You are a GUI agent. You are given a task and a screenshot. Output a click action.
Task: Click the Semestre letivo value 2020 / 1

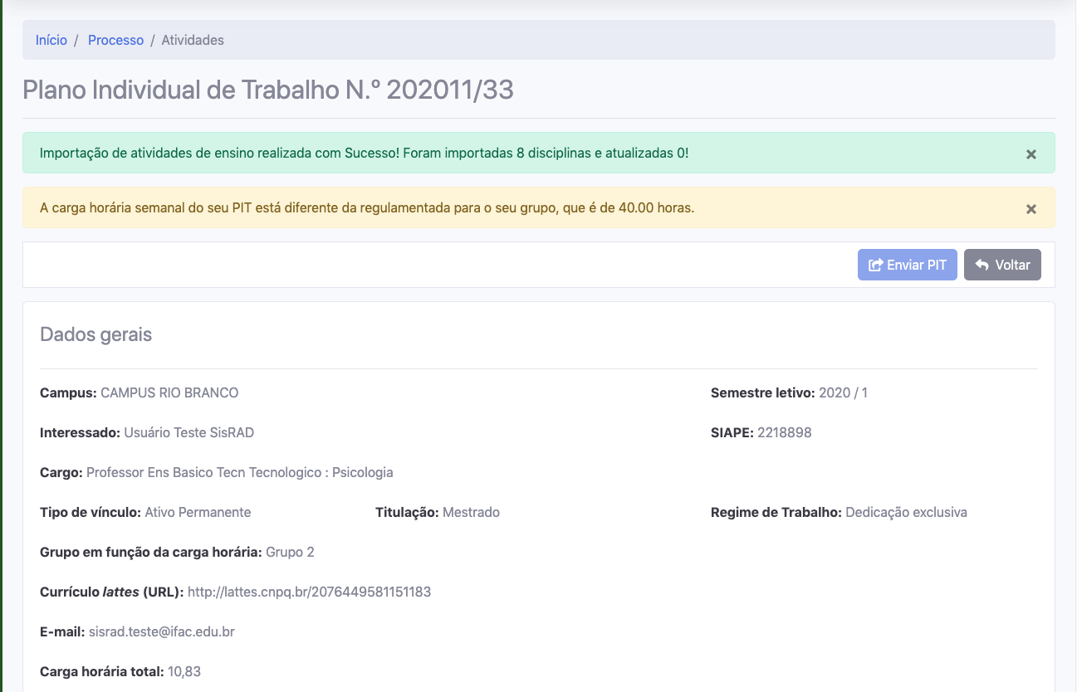pyautogui.click(x=843, y=392)
